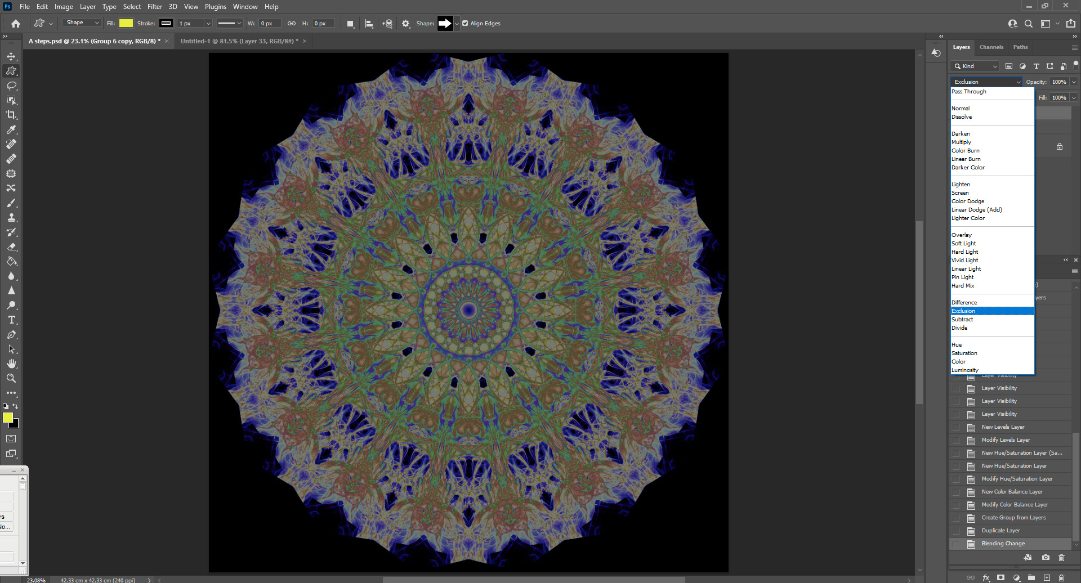Toggle adjustment layers filter icon
Screen dimensions: 1081x583
1022,66
